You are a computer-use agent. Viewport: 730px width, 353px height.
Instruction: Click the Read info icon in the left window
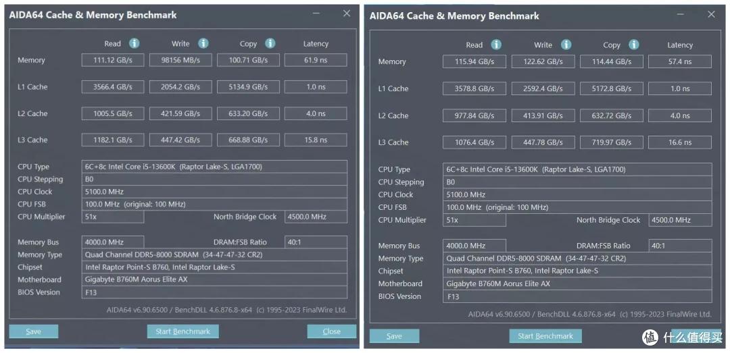(x=134, y=43)
